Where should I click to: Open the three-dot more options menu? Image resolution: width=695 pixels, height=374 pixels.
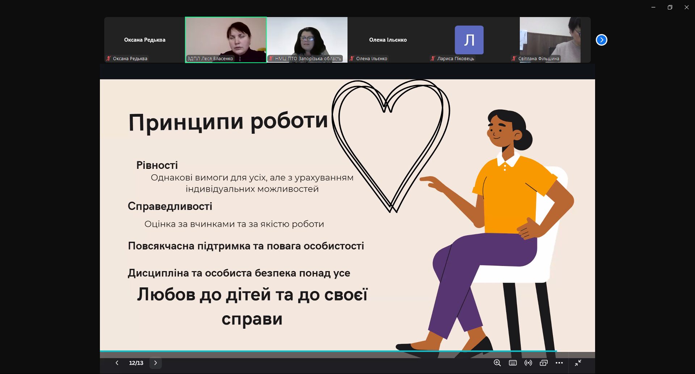point(559,363)
